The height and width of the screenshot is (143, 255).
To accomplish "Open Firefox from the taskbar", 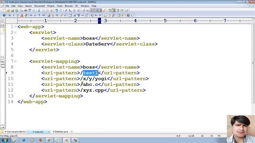I will tap(41, 140).
